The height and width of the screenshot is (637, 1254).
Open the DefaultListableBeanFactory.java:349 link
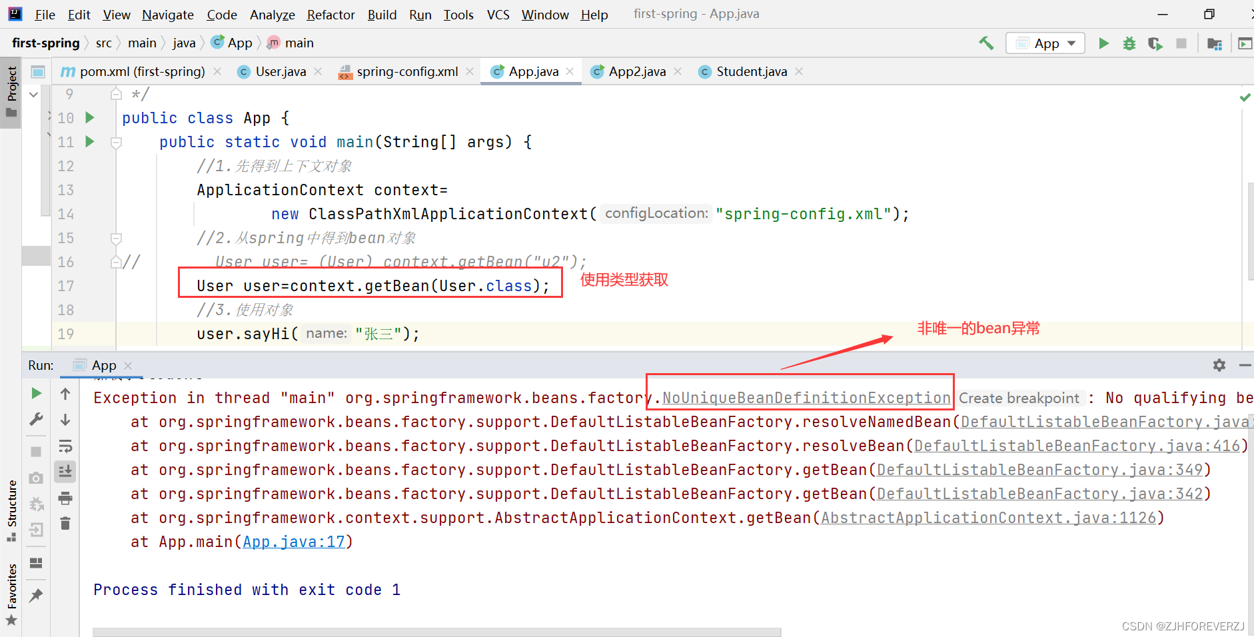point(1039,470)
